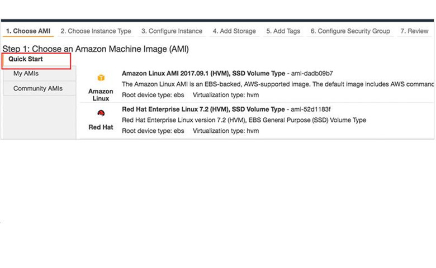Viewport: 436px width, 268px height.
Task: Open the 3. Configure Instance tab
Action: [172, 31]
